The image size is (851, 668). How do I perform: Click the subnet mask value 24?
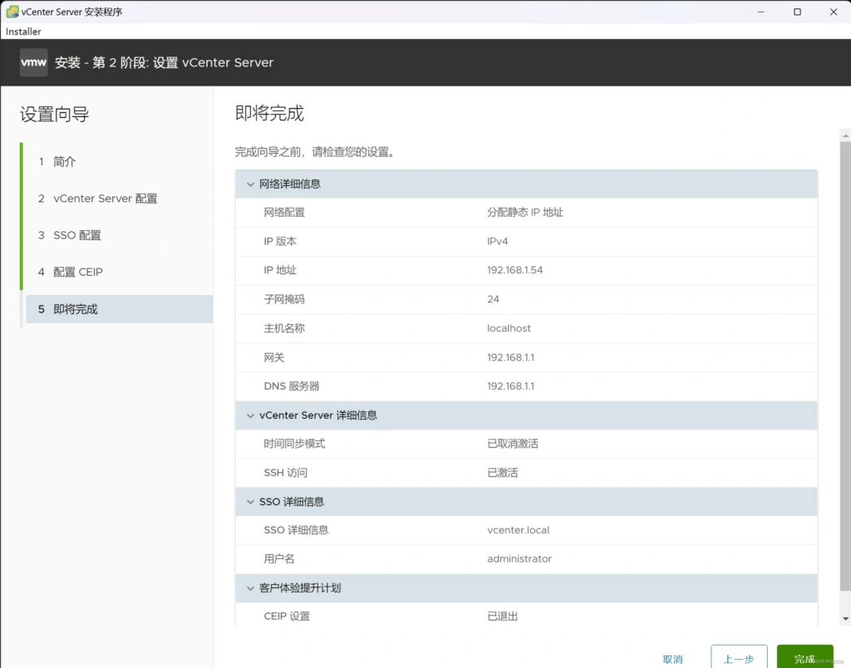tap(493, 300)
